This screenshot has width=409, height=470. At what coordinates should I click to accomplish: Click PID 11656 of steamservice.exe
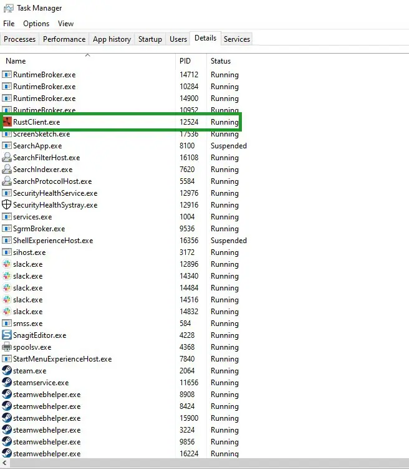point(189,383)
